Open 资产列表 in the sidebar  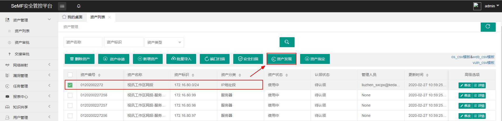[22, 31]
